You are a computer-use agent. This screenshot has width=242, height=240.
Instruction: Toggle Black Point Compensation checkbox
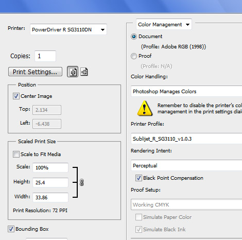click(139, 178)
